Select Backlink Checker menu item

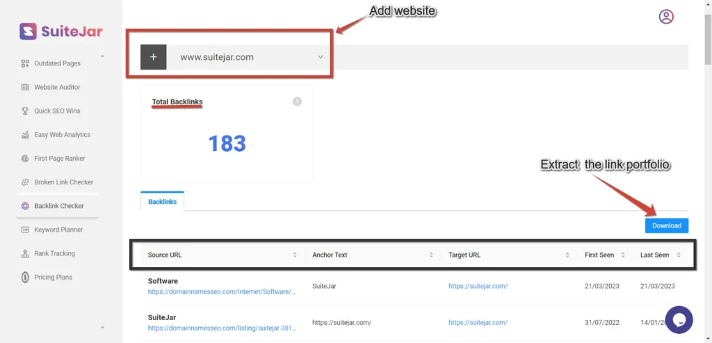[x=57, y=206]
